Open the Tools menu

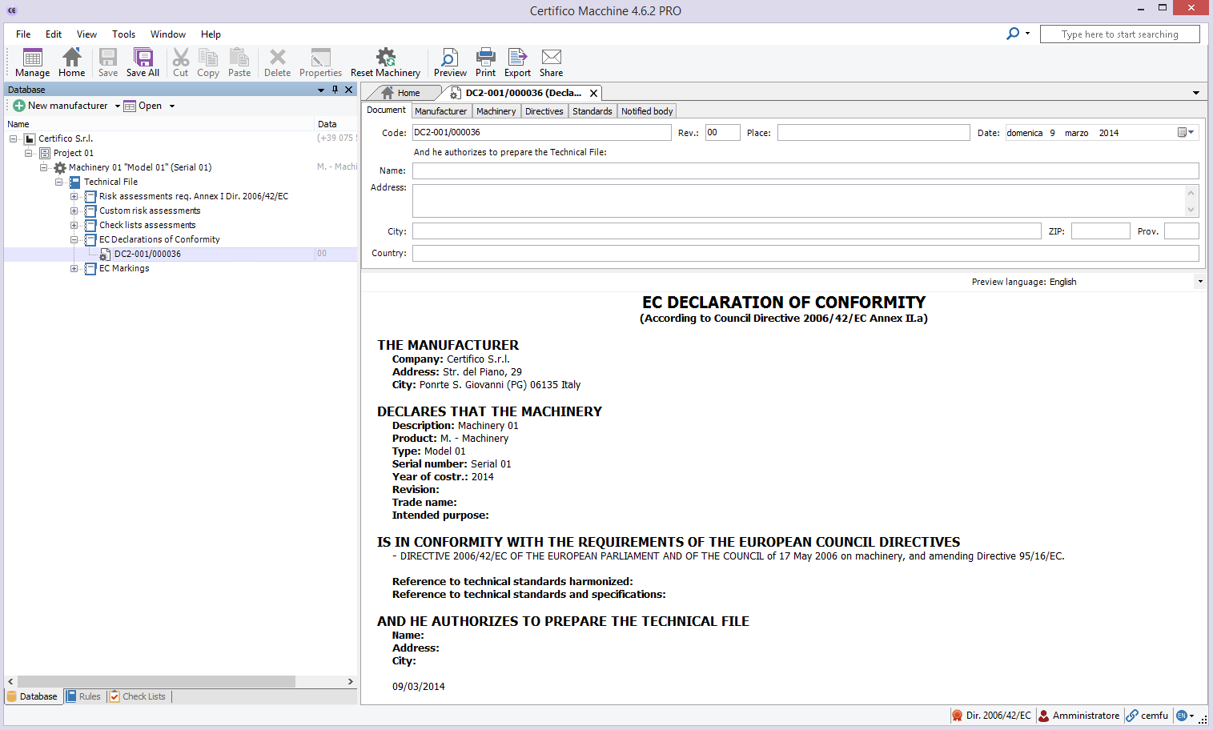click(123, 34)
